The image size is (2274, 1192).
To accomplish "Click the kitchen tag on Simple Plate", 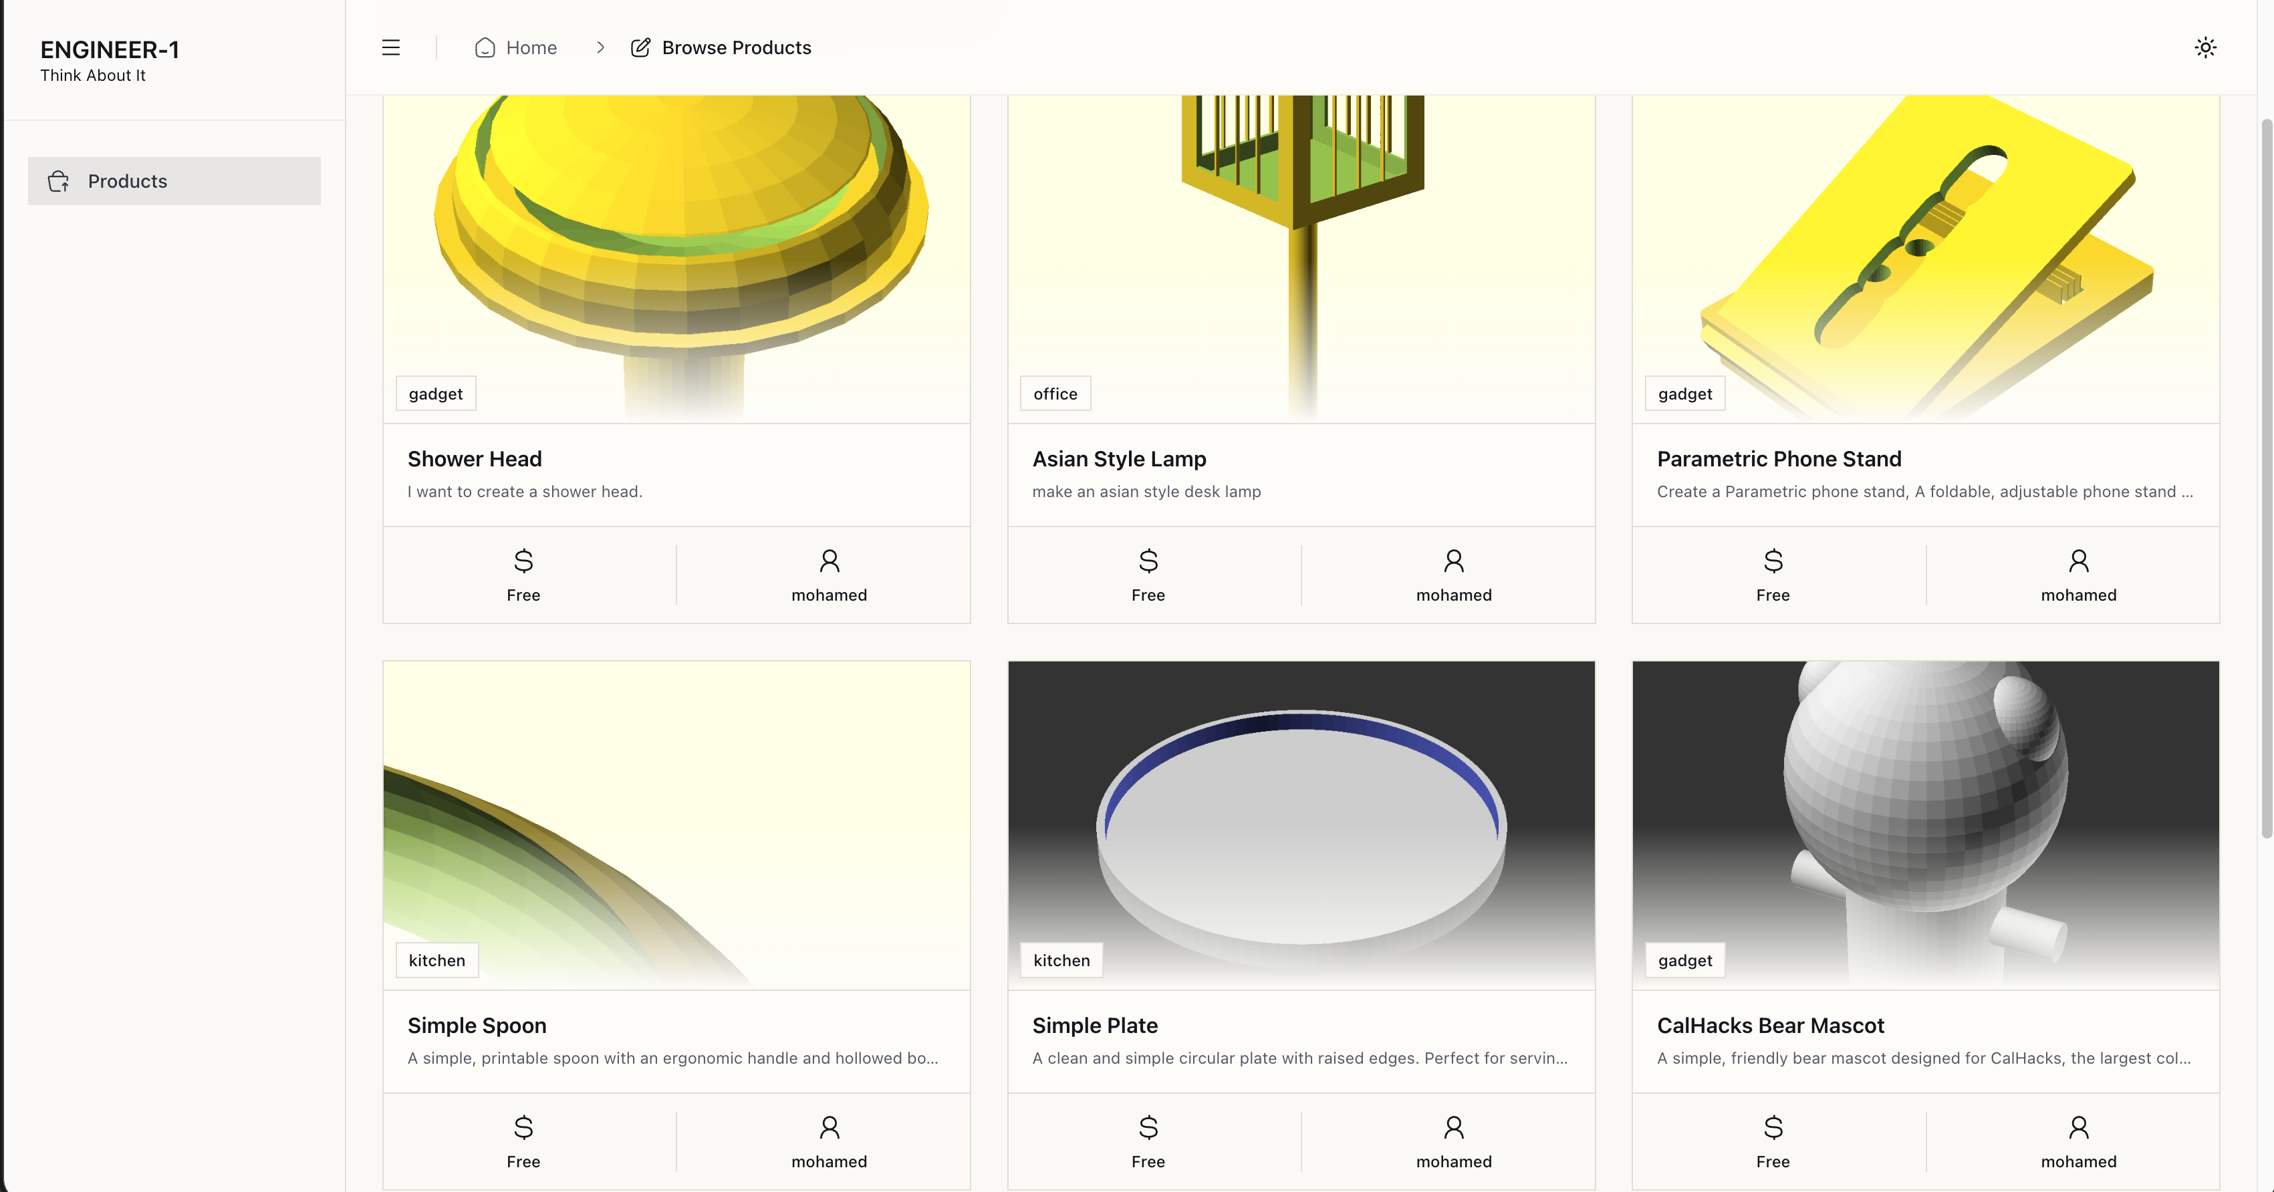I will (1061, 960).
